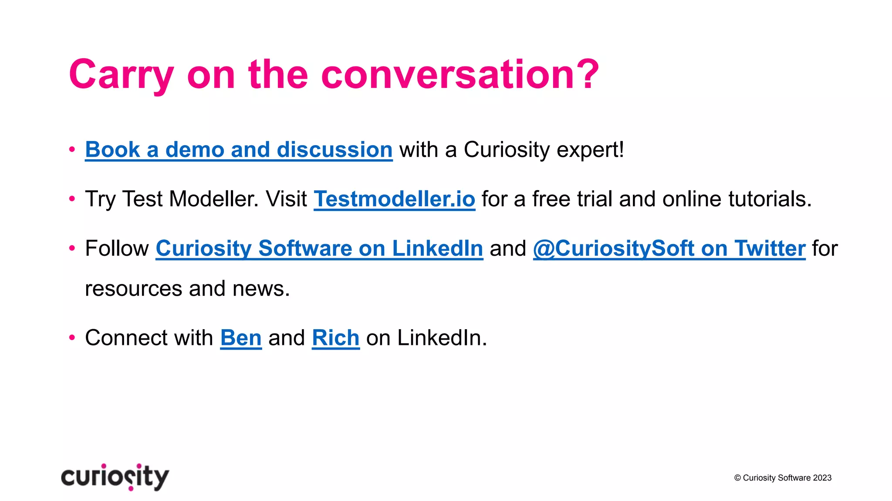Click the '© Curiosity Software 2023' footer text

pyautogui.click(x=783, y=478)
